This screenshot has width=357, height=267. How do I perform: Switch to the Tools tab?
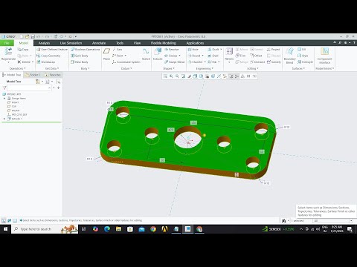tap(120, 43)
